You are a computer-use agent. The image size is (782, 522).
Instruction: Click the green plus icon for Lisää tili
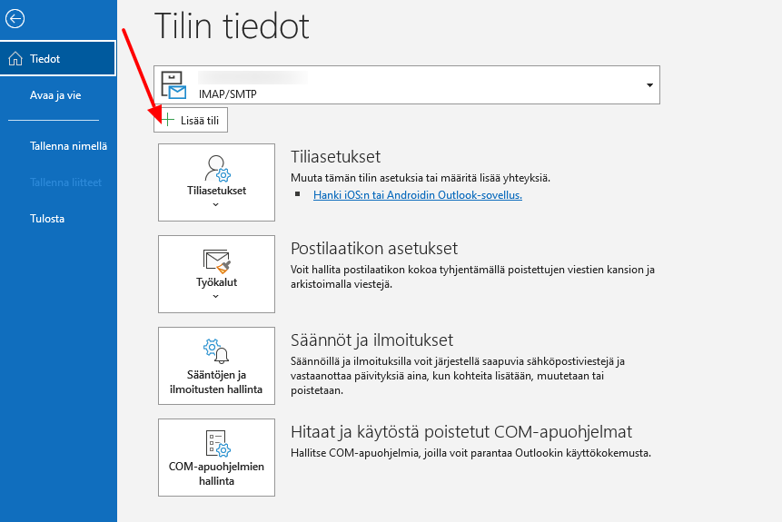pos(167,120)
